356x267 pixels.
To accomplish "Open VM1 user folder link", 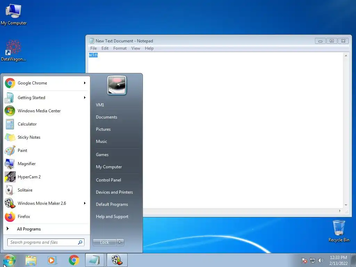I will click(x=100, y=105).
